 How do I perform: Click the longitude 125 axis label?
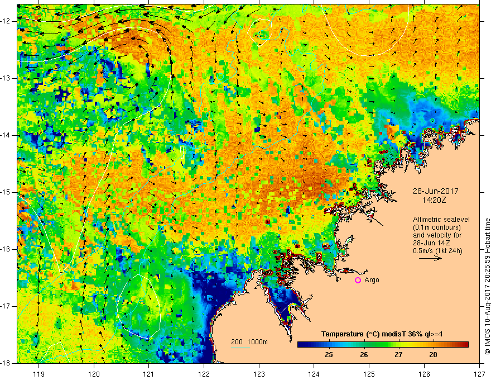pos(369,374)
